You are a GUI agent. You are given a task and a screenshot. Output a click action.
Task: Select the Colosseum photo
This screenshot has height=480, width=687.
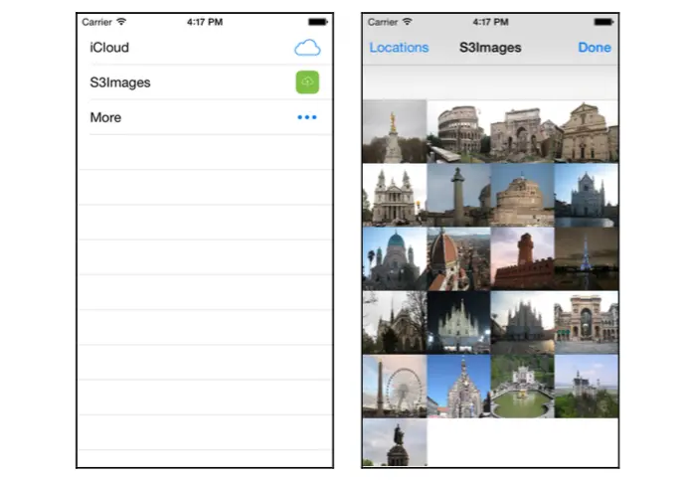click(458, 131)
